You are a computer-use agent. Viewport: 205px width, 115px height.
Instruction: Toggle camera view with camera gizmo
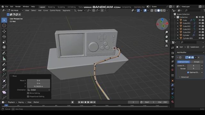pyautogui.click(x=167, y=41)
